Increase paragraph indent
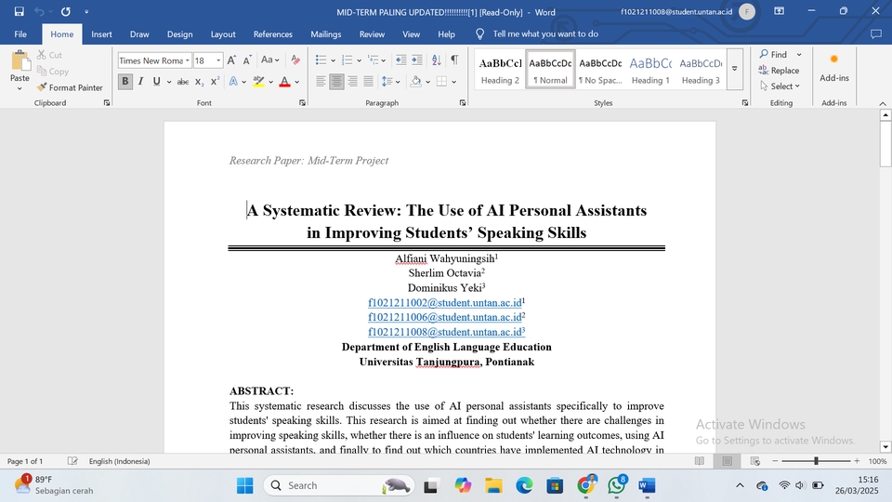892x502 pixels. point(417,59)
